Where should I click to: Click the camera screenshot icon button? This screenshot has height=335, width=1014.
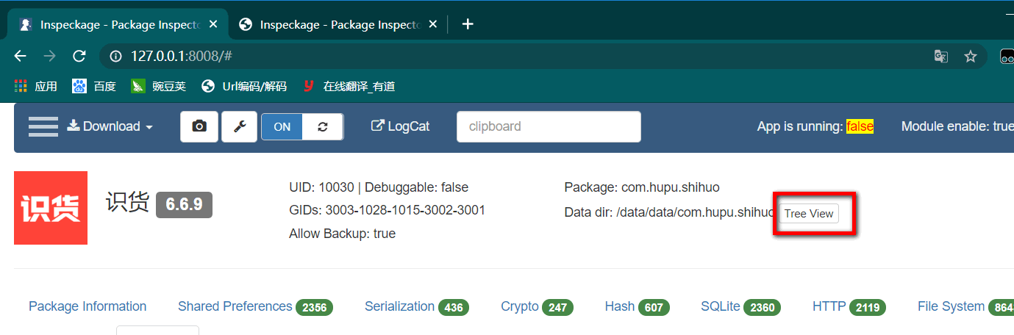pos(199,126)
